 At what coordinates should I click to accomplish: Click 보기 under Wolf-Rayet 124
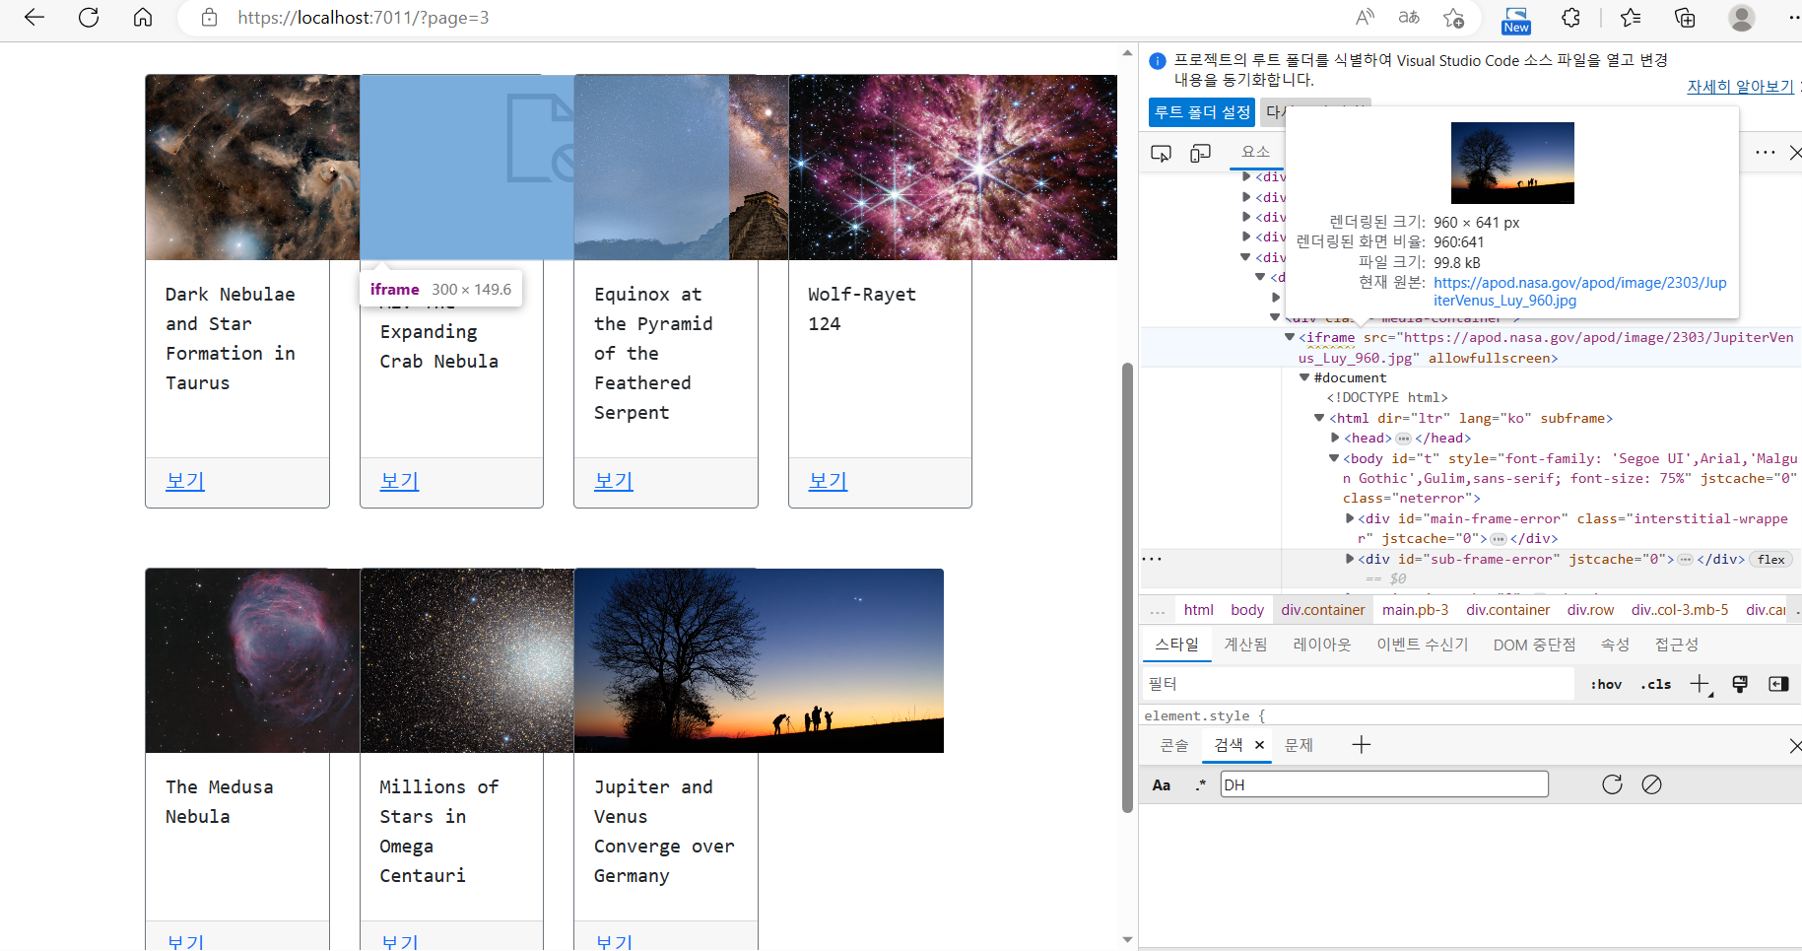(x=828, y=481)
